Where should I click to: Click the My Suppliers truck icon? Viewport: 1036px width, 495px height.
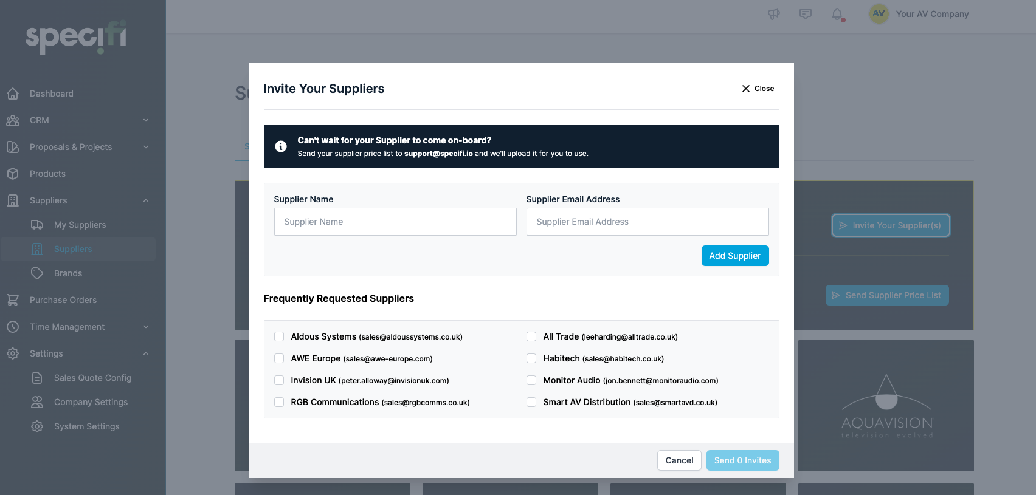[x=37, y=225]
